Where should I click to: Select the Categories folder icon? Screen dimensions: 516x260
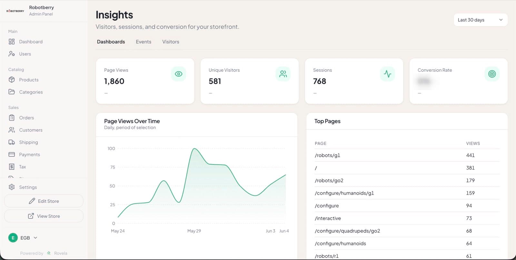12,92
